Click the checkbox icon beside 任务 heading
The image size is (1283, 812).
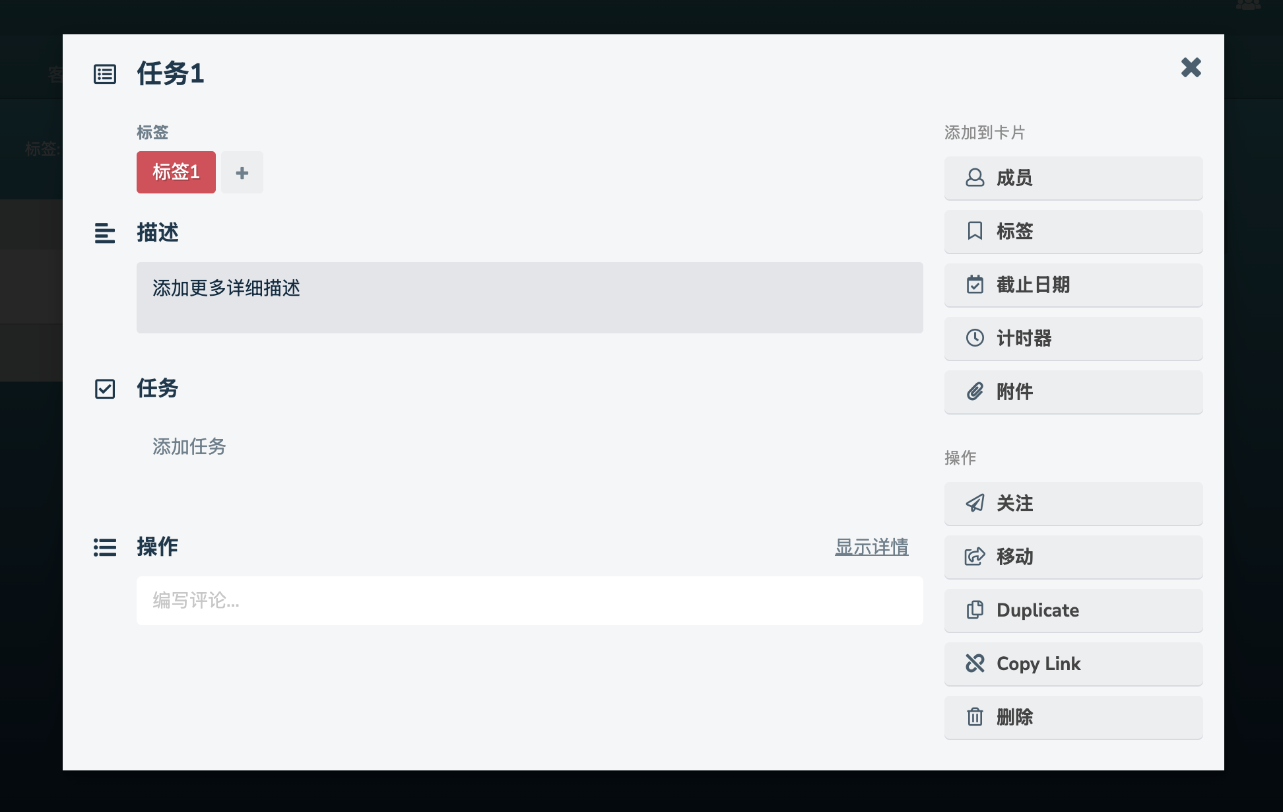105,389
